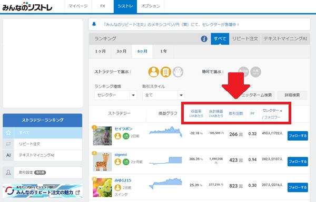The width and height of the screenshot is (316, 202).
Task: Select the 1ヶ月 period tab
Action: (100, 51)
